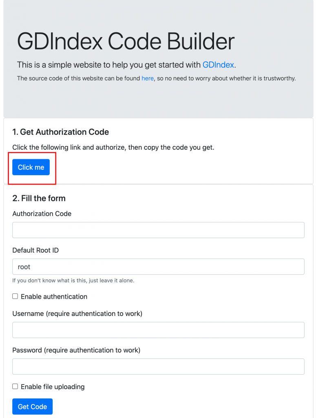Click the 'Authorization Code' field label
Image resolution: width=316 pixels, height=418 pixels.
42,214
